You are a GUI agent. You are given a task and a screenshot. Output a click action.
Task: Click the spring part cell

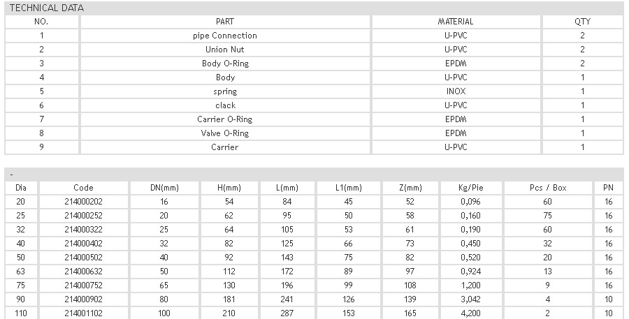point(224,91)
